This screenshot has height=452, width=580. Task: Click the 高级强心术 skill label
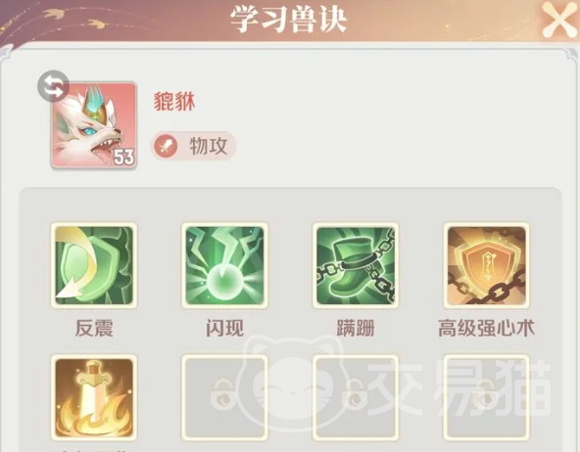[x=486, y=329]
